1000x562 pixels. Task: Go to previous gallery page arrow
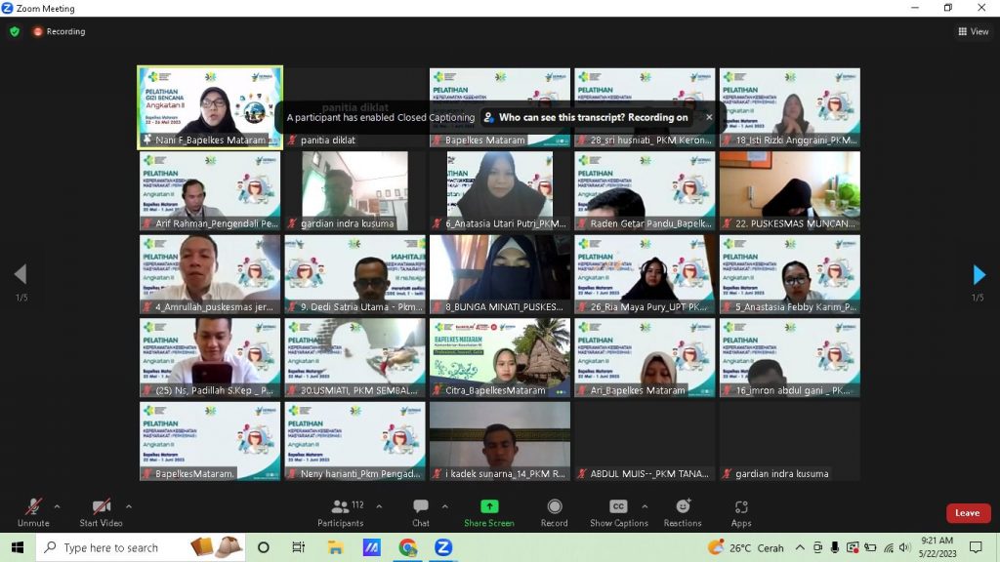coord(21,274)
